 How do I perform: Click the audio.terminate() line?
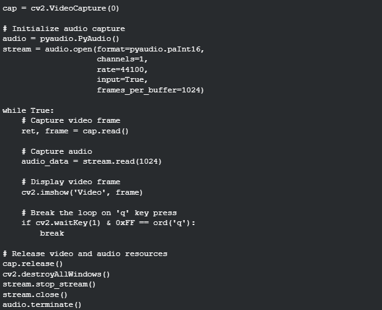pyautogui.click(x=42, y=304)
